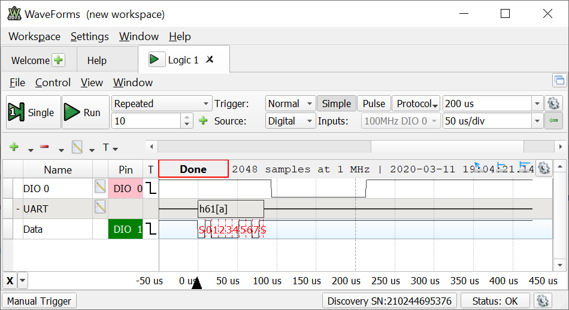Open the X cursor dropdown arrow

(23, 281)
